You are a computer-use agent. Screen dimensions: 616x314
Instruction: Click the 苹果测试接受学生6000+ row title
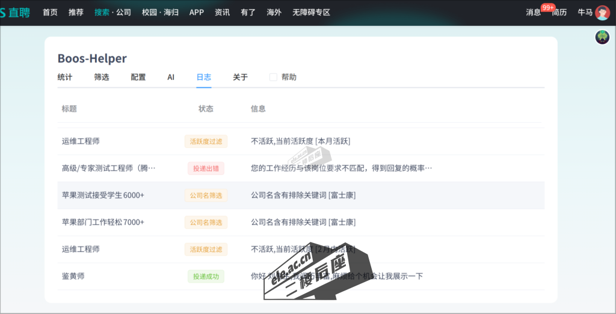pyautogui.click(x=103, y=195)
